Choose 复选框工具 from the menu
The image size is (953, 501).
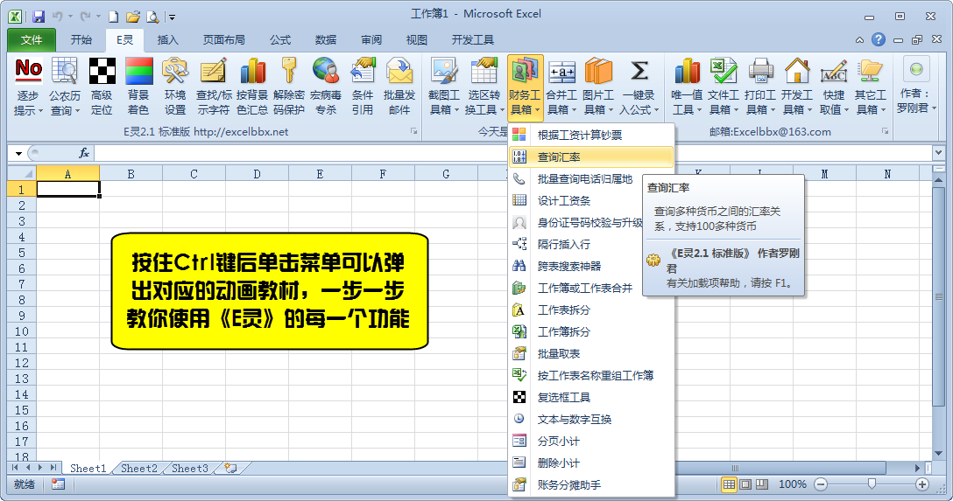point(591,397)
